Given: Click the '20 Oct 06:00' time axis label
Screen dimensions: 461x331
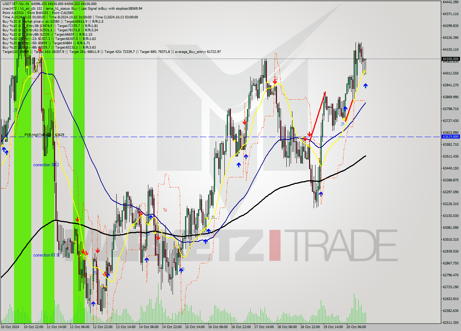Looking at the screenshot, I should coord(357,327).
